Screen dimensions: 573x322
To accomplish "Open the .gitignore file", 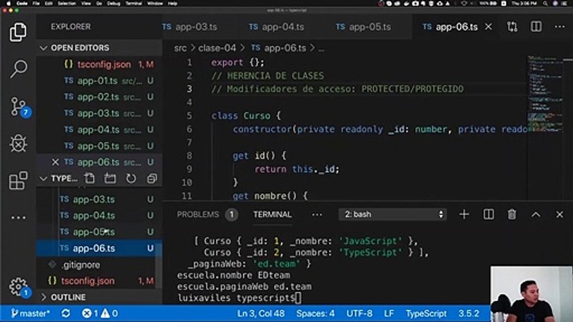I will (99, 265).
